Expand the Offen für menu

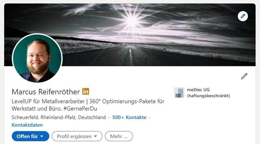tap(31, 136)
